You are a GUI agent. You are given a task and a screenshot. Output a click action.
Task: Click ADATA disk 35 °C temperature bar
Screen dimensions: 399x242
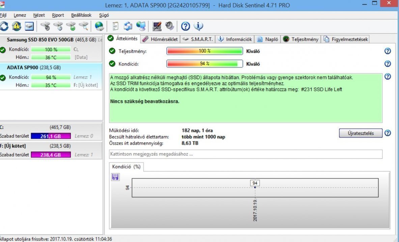[51, 85]
